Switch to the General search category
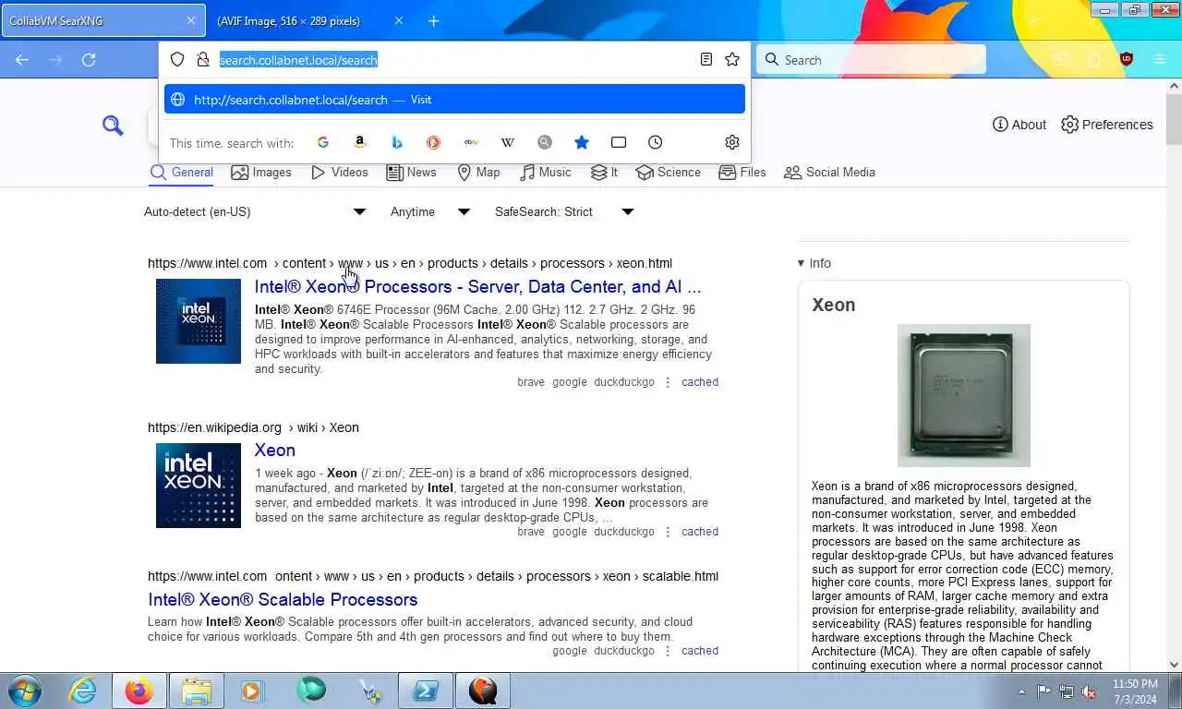 point(182,173)
